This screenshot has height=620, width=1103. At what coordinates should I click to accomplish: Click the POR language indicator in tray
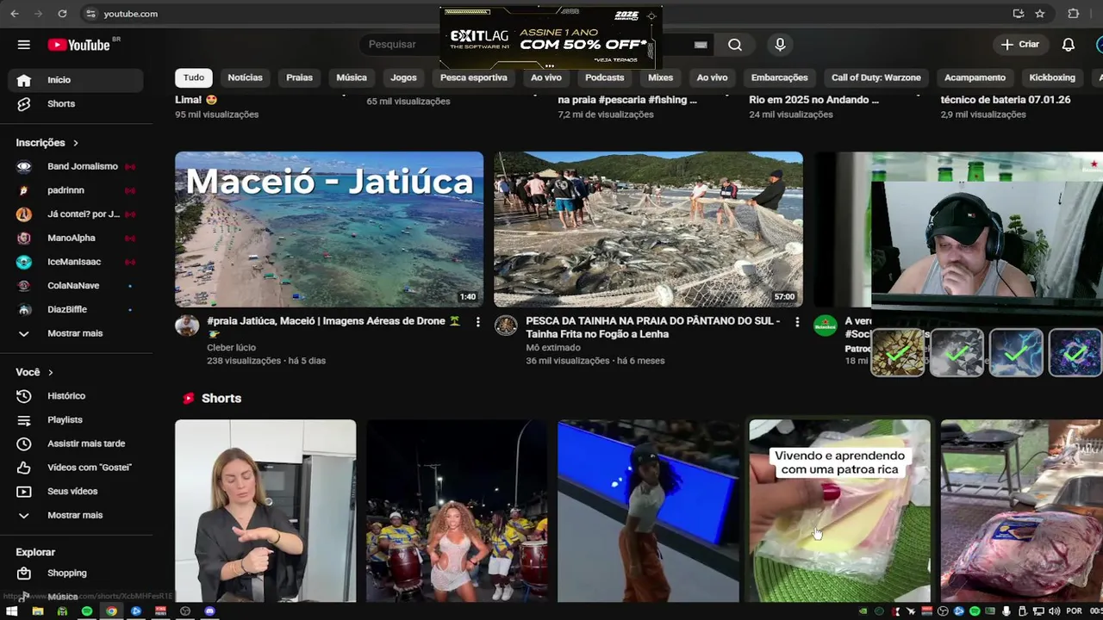(1074, 611)
